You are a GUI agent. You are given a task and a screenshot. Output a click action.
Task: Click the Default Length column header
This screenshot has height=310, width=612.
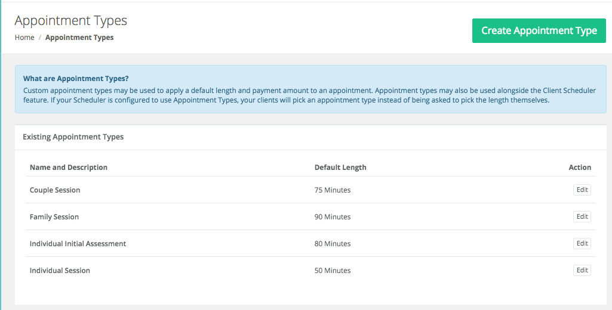(340, 168)
